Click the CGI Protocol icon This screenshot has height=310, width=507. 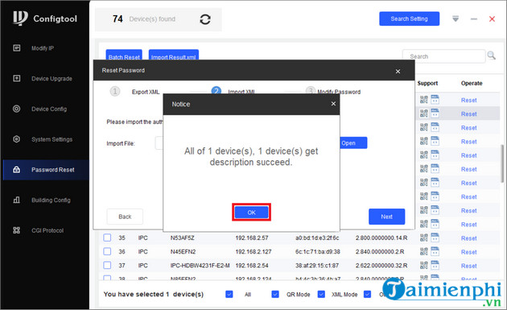coord(16,230)
